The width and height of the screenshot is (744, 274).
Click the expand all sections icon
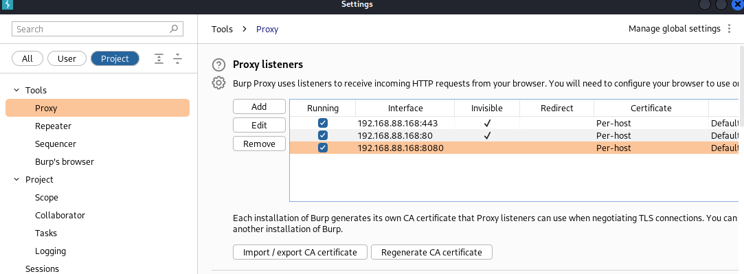pos(159,59)
